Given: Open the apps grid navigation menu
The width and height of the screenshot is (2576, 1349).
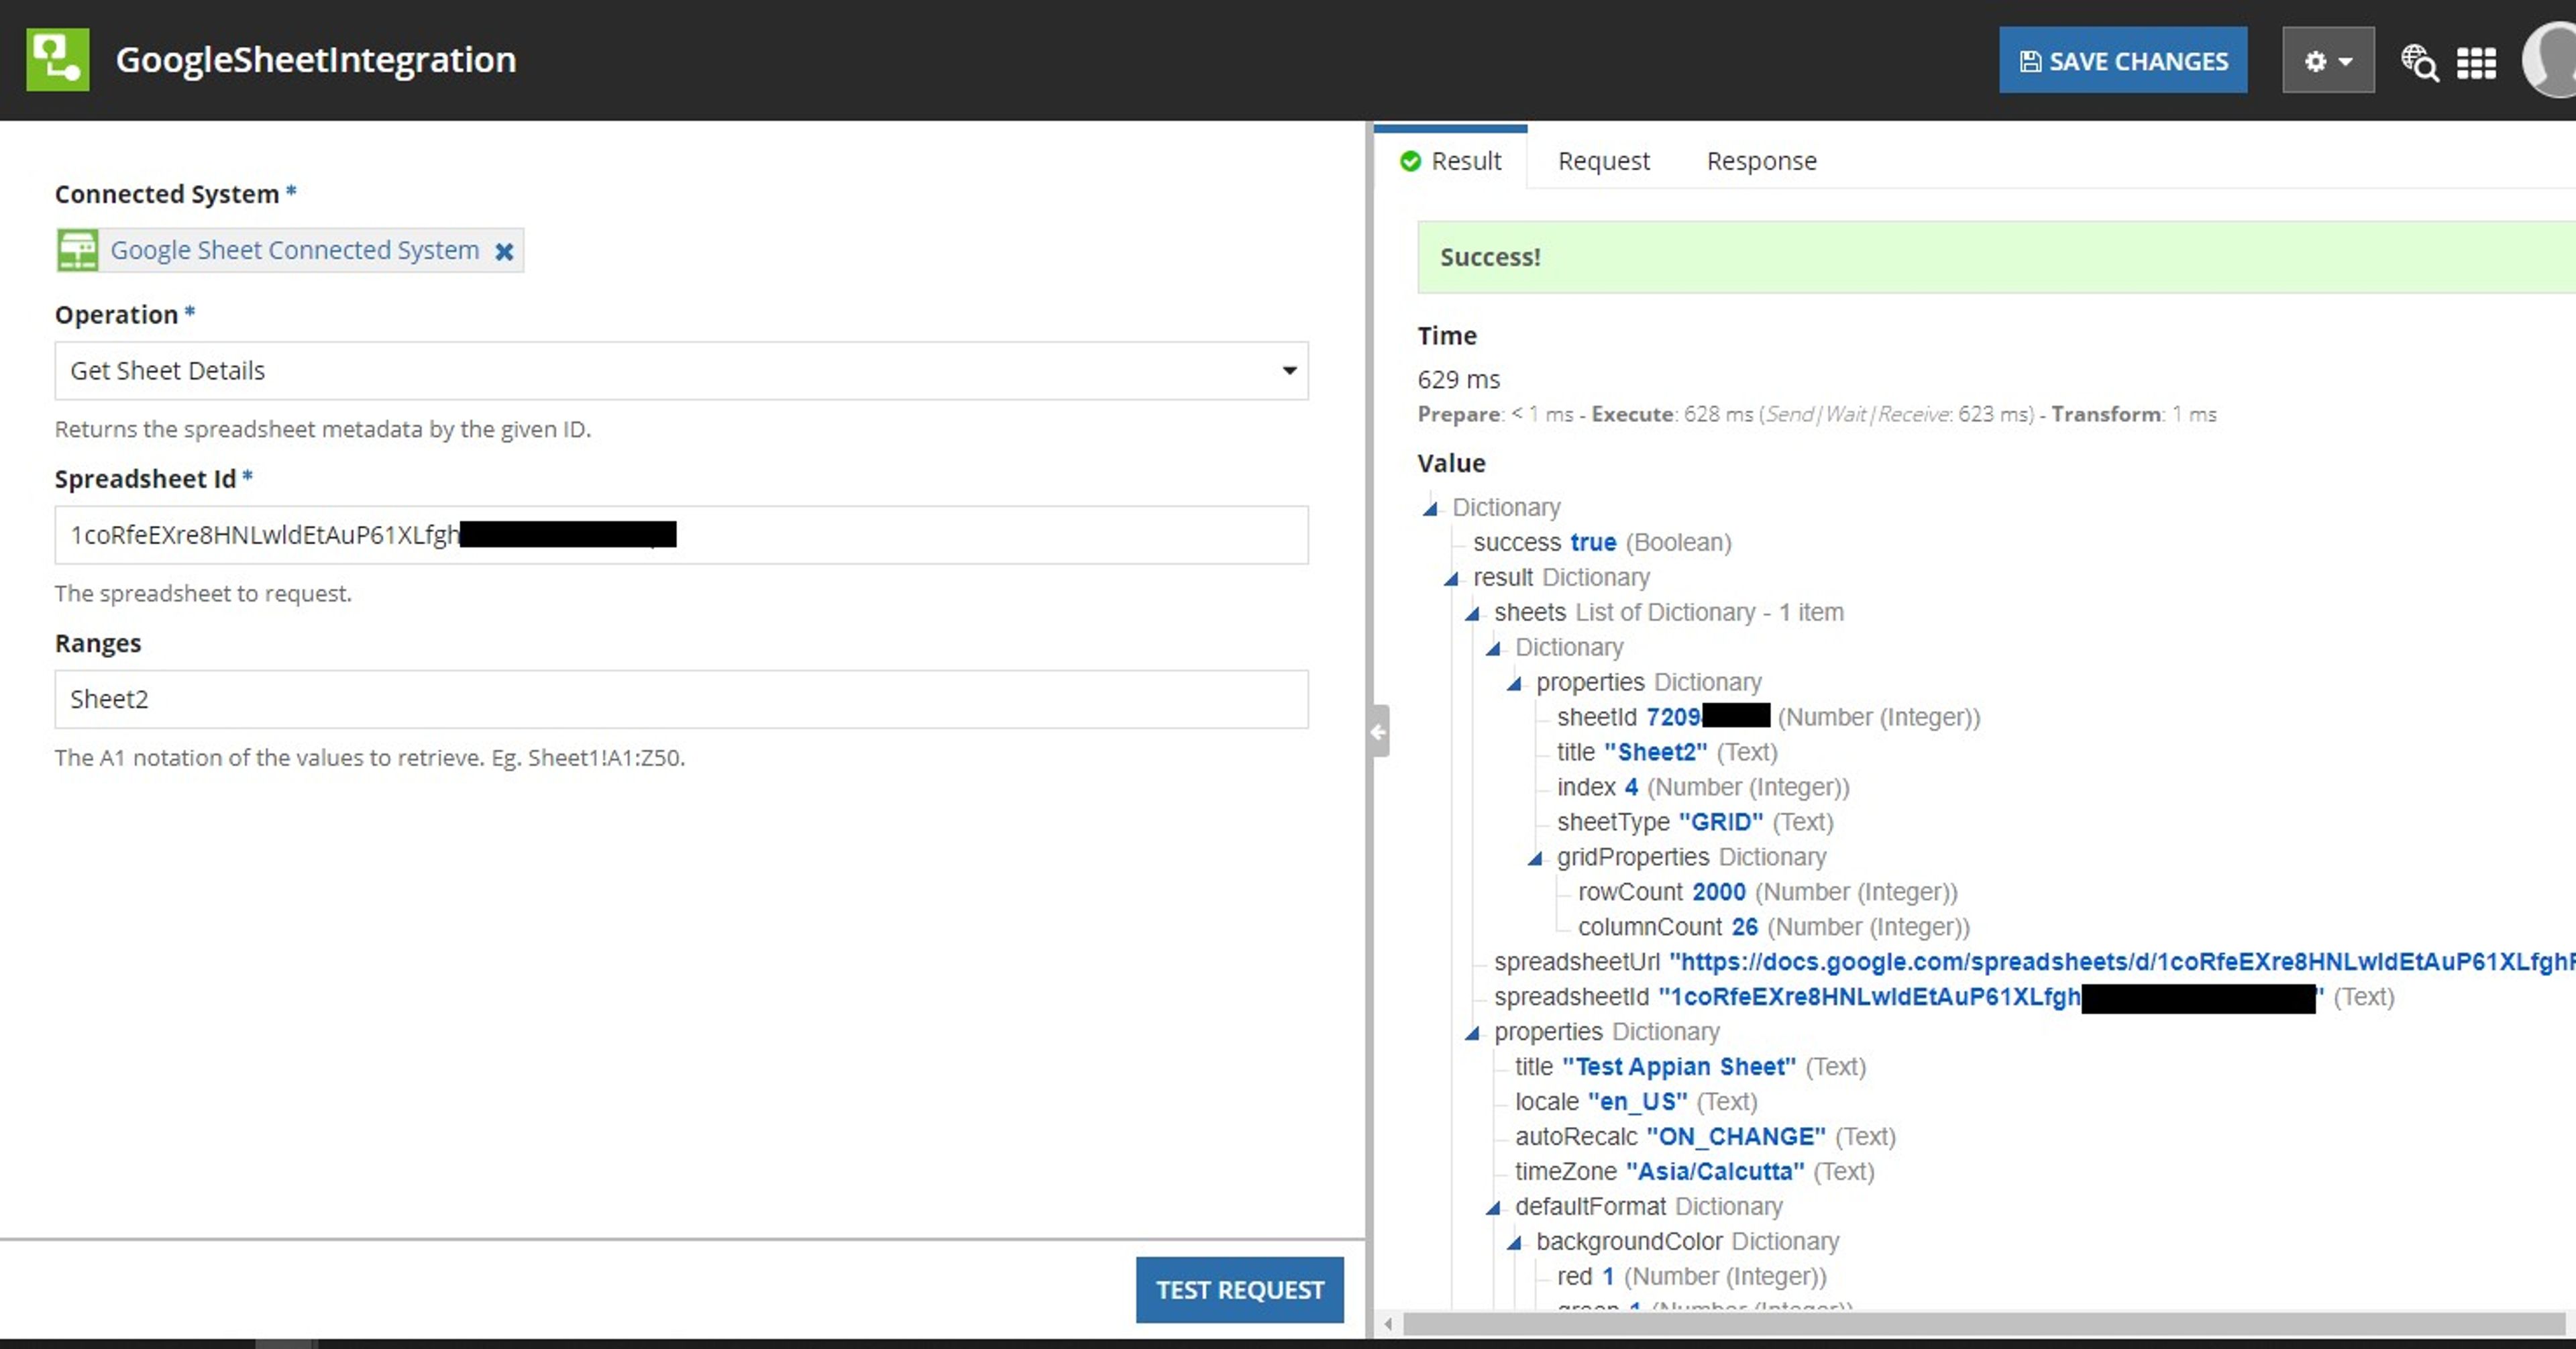Looking at the screenshot, I should pyautogui.click(x=2476, y=62).
